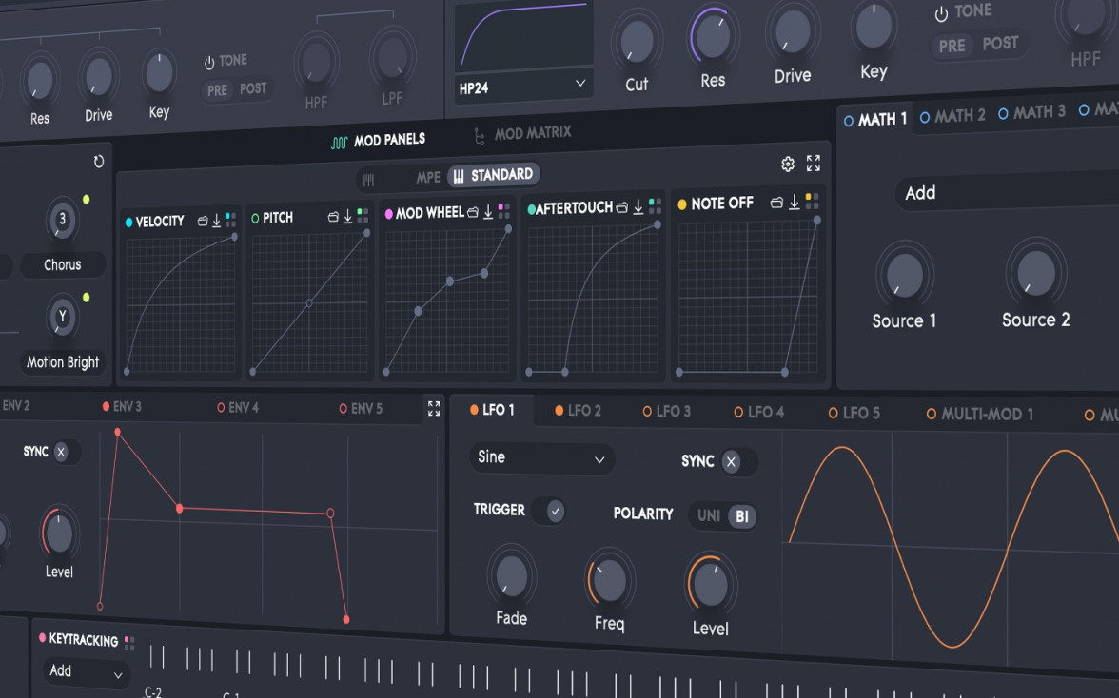Open the MULTI-MOD 1 tab

pyautogui.click(x=980, y=414)
